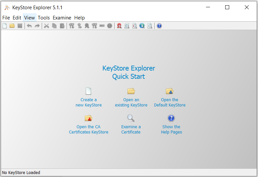Click the Redo arrow in the toolbar
The width and height of the screenshot is (258, 177).
[x=37, y=26]
